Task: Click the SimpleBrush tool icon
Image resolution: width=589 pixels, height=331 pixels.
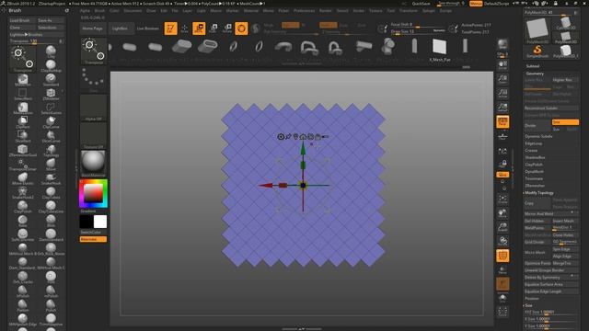Action: tap(537, 51)
